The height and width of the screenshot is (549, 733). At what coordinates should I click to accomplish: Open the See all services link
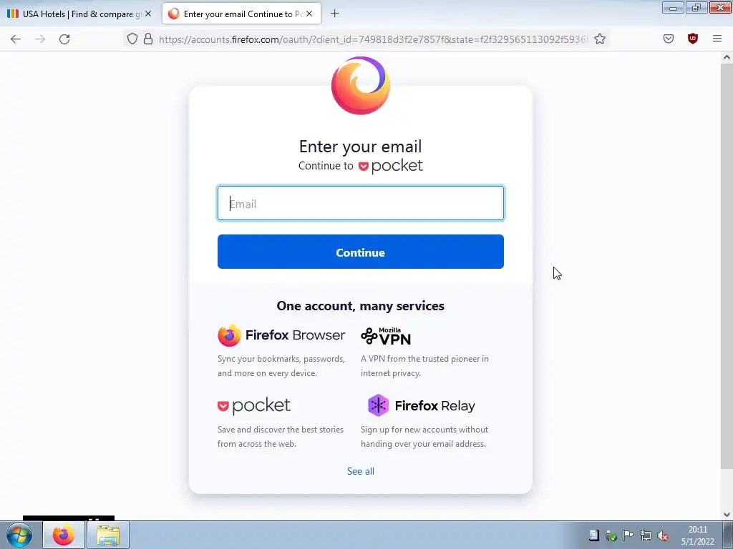point(361,471)
